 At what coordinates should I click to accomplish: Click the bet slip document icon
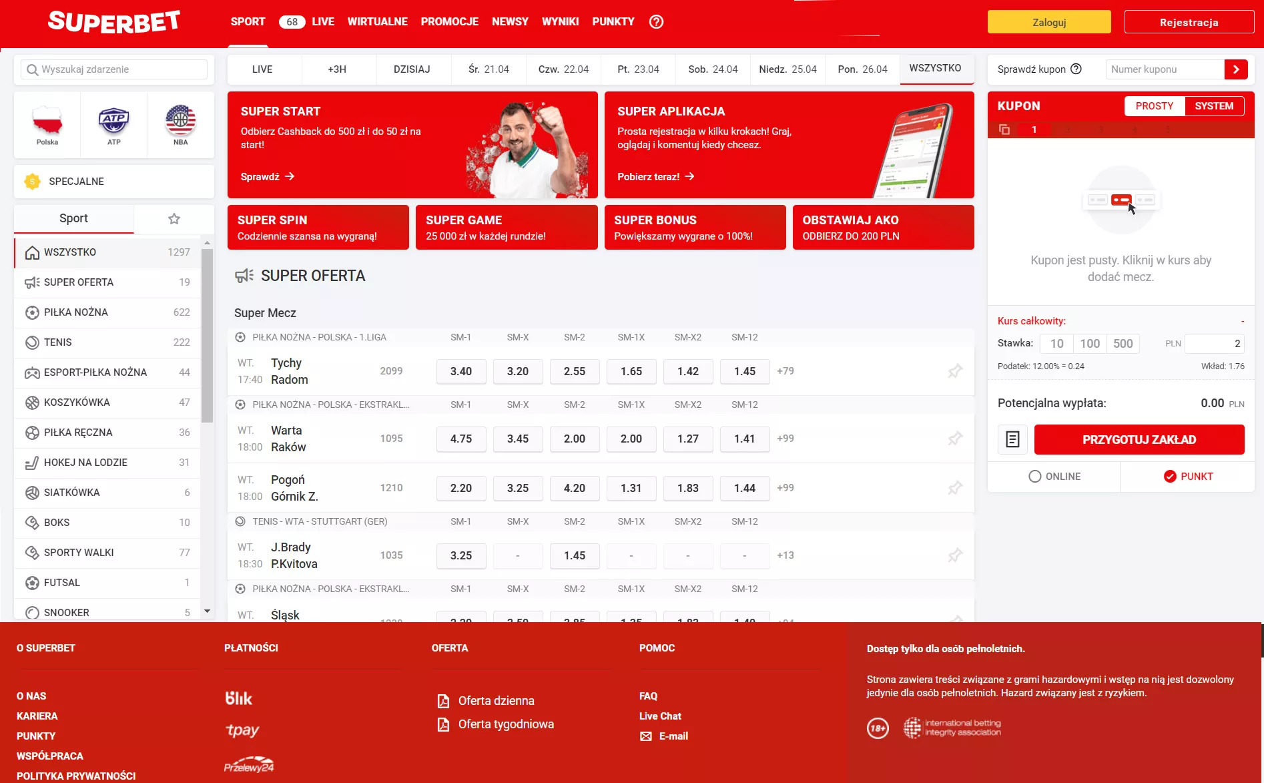coord(1012,439)
